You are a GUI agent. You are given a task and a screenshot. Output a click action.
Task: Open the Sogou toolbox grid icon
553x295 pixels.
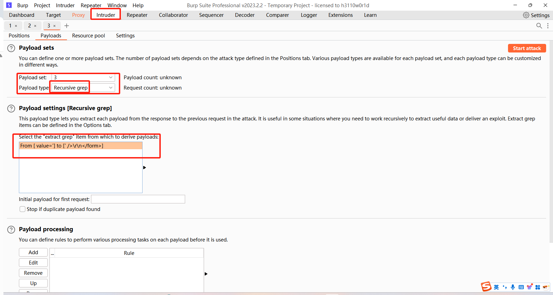[538, 287]
